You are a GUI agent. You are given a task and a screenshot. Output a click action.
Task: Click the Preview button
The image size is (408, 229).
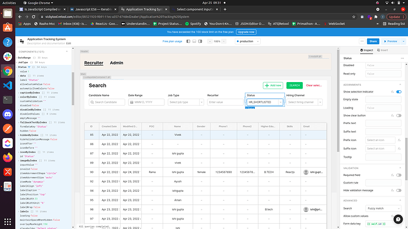point(391,41)
